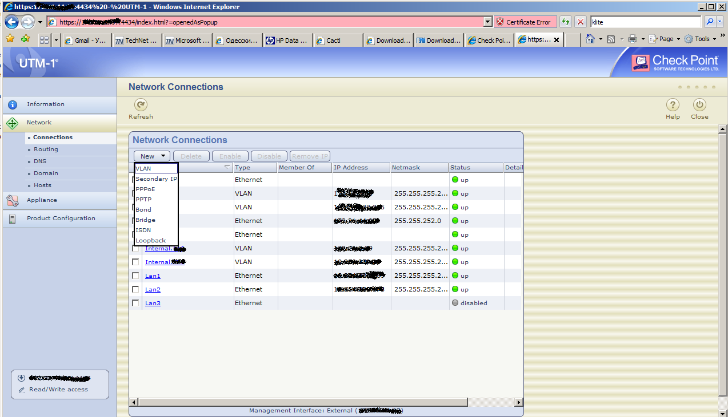This screenshot has height=417, width=728.
Task: Check the Lan1 row checkbox
Action: pos(135,276)
